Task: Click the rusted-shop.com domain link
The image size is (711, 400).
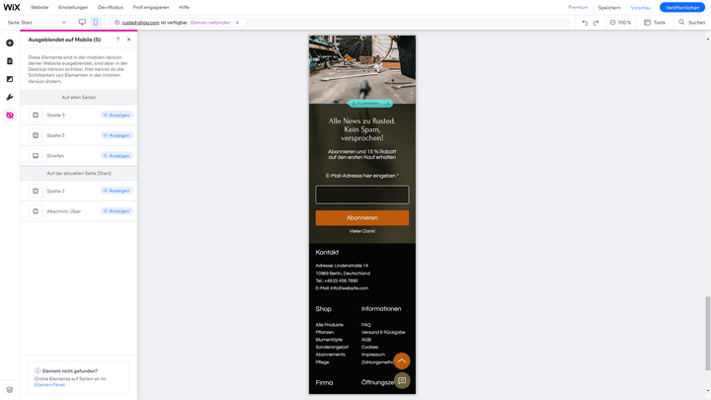Action: (x=140, y=22)
